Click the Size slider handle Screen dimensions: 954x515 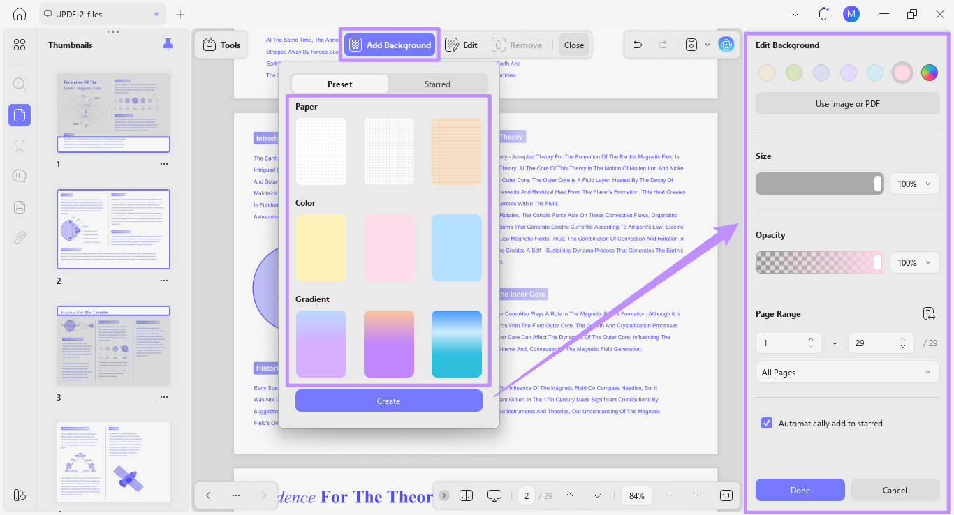[x=878, y=184]
